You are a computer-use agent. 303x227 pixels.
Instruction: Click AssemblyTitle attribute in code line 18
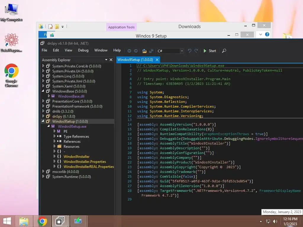pyautogui.click(x=173, y=143)
